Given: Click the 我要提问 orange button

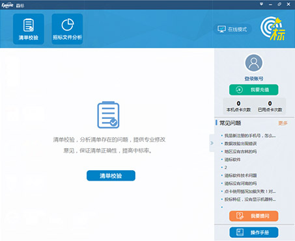Looking at the screenshot, I should coord(254,216).
